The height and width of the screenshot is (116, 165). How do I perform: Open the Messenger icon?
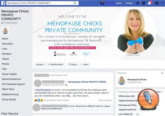point(143,3)
